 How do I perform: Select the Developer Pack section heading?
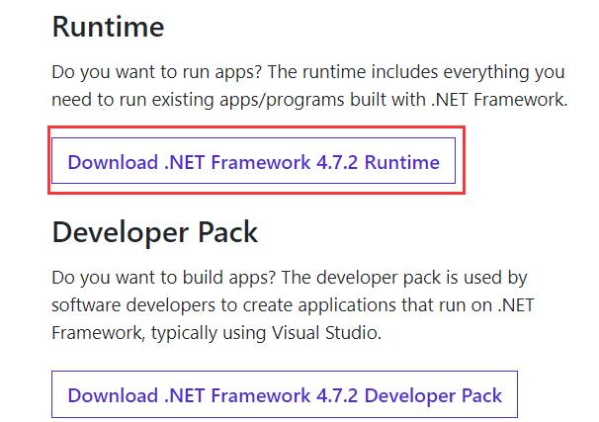pyautogui.click(x=155, y=232)
